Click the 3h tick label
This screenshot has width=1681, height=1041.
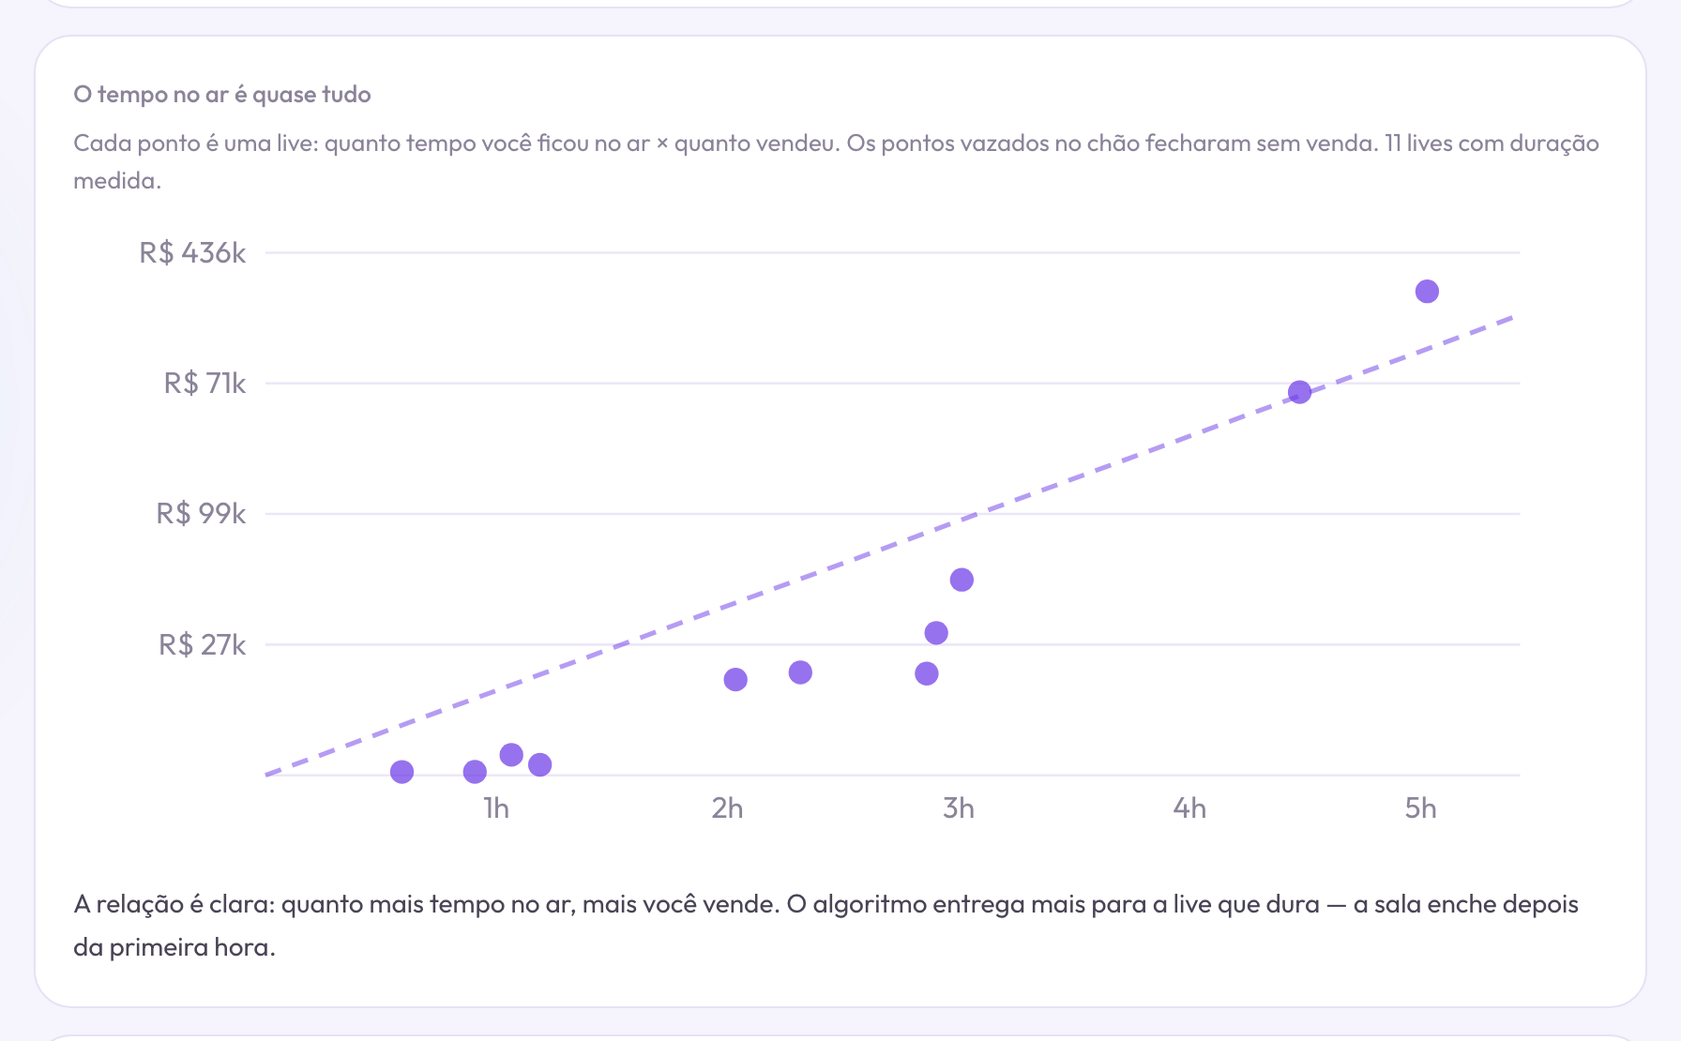[x=959, y=808]
